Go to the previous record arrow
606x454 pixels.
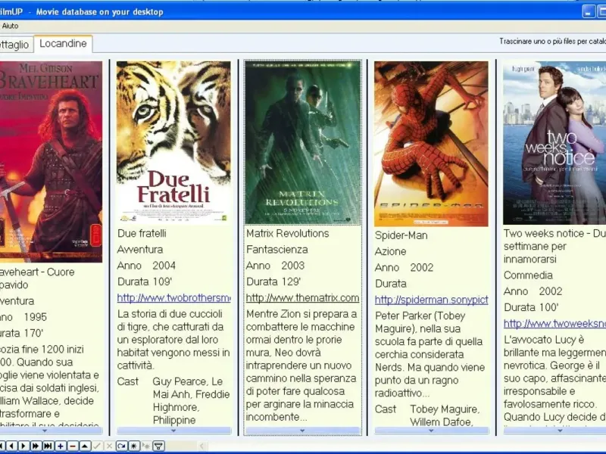11,446
